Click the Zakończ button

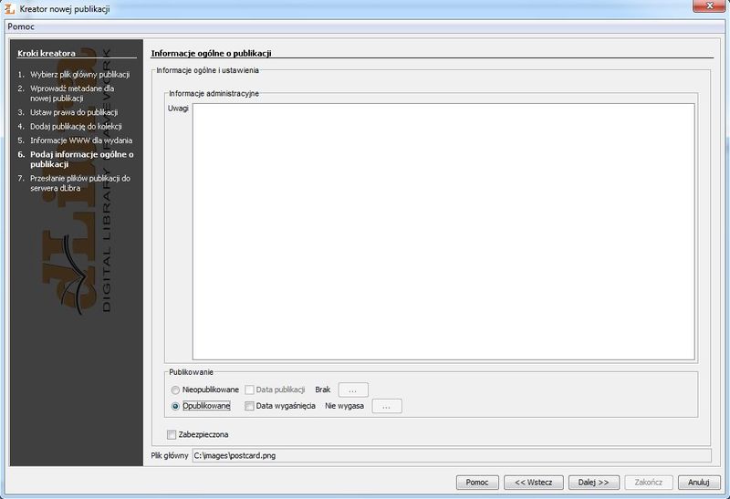click(648, 482)
